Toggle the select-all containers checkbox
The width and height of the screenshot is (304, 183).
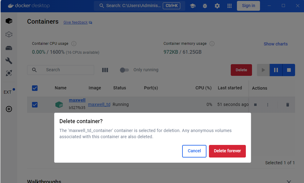[x=35, y=88]
